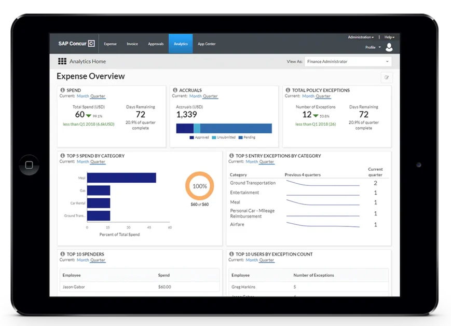Switch to the Expense tab
Image resolution: width=451 pixels, height=326 pixels.
(x=110, y=44)
